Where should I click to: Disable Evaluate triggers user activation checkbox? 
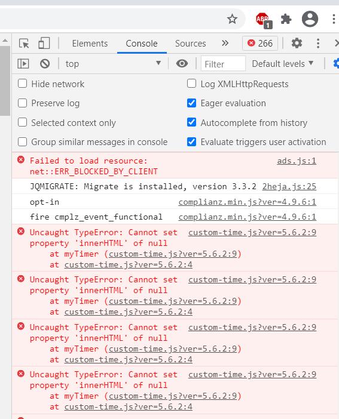point(191,141)
